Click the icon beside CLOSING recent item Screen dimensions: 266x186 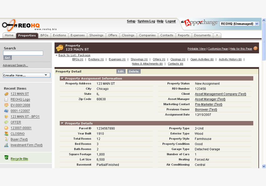tap(6, 134)
